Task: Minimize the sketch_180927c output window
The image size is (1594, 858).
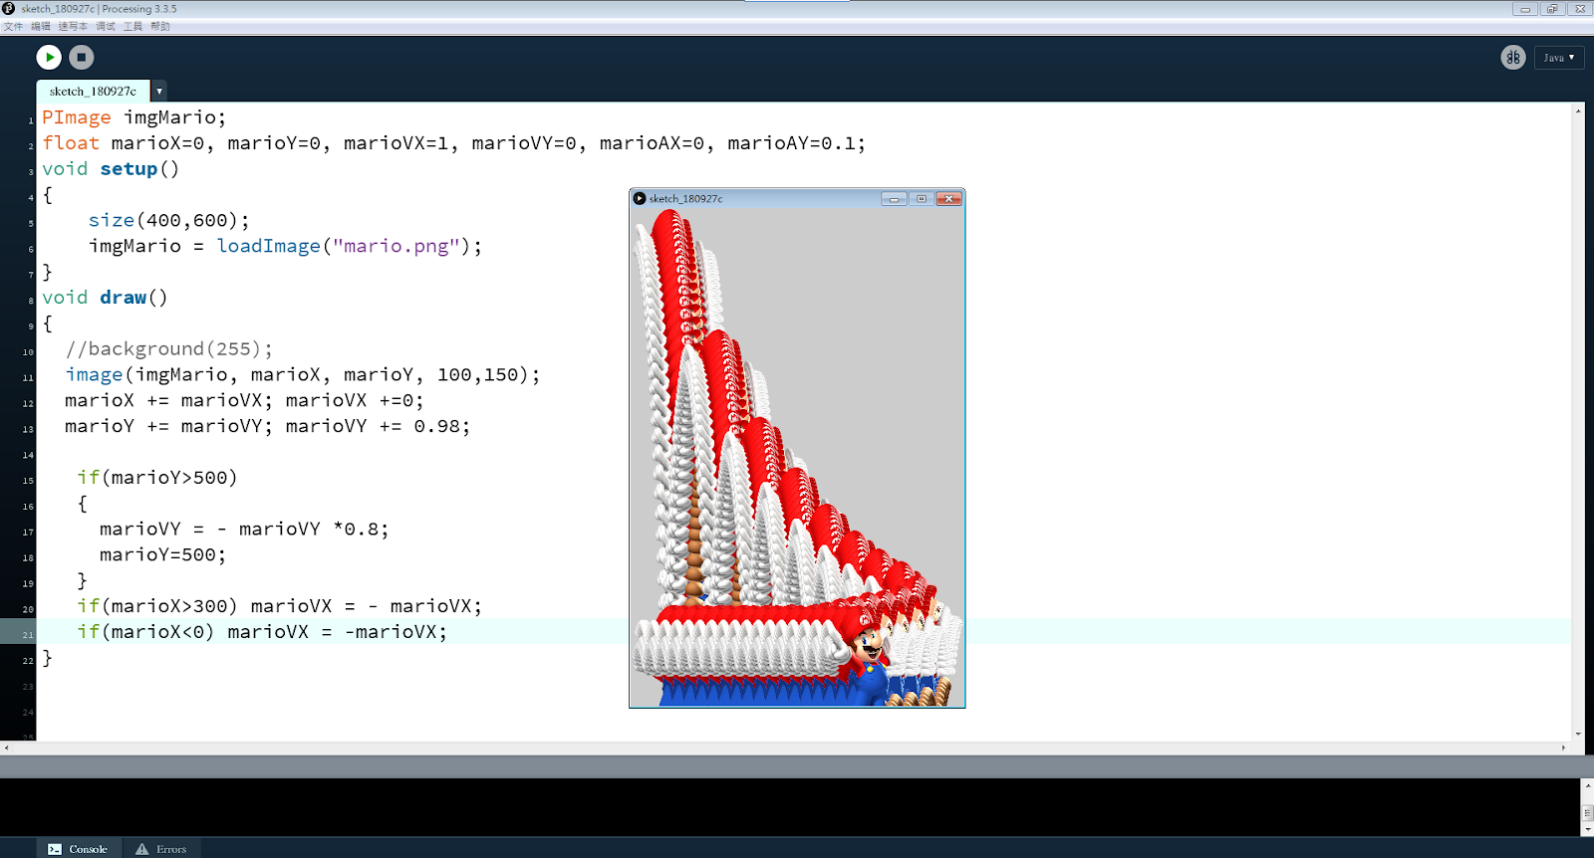Action: click(x=894, y=199)
